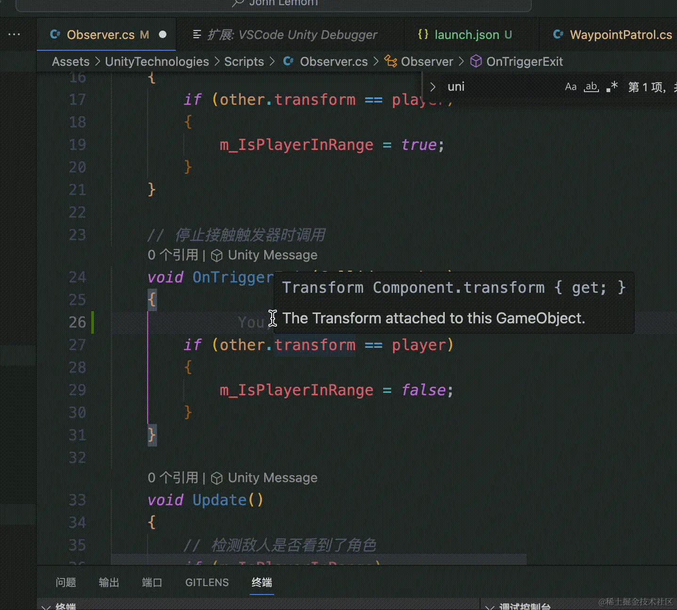The height and width of the screenshot is (610, 677).
Task: Click 'transform' on line 27
Action: click(x=315, y=345)
